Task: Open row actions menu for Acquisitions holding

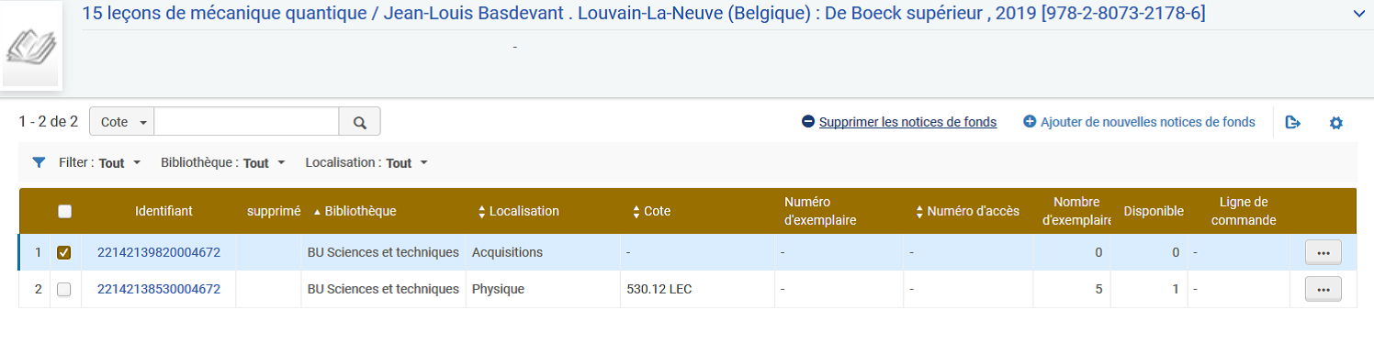Action: (x=1323, y=252)
